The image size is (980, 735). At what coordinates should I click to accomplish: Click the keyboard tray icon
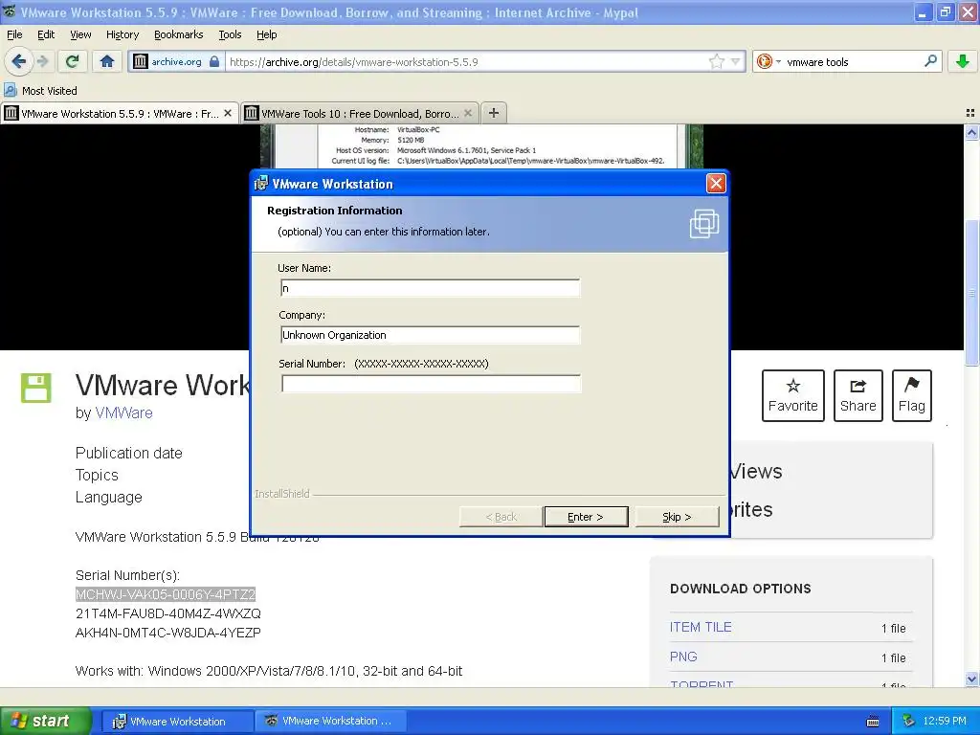[873, 722]
